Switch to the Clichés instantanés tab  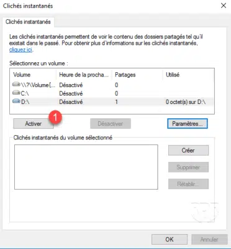click(x=28, y=22)
